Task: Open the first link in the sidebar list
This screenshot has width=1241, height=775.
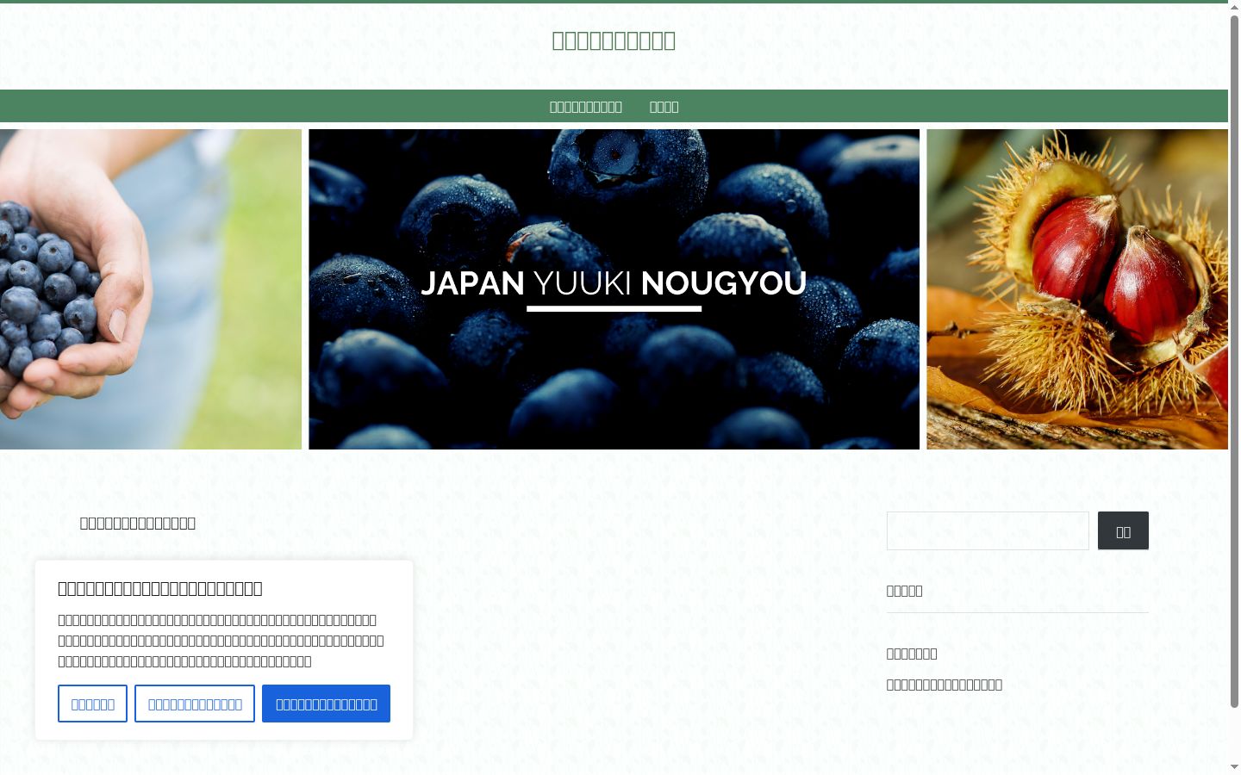Action: point(912,654)
